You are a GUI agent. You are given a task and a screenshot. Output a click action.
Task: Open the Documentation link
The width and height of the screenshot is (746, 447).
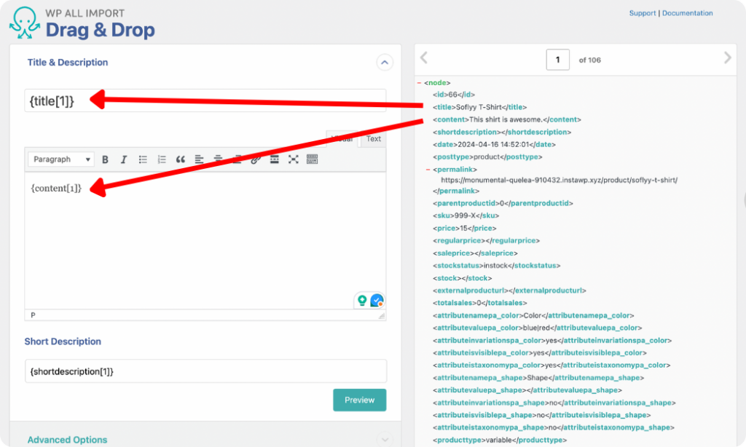pos(688,13)
